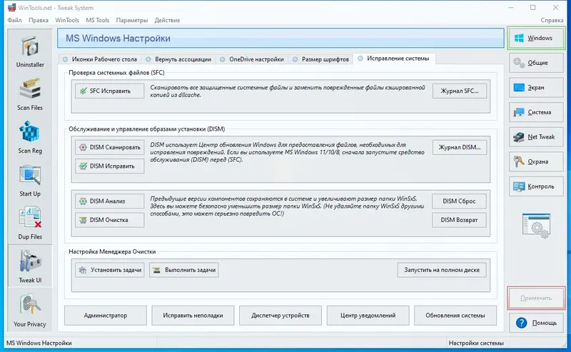Click status bar text Настройки системы

476,343
